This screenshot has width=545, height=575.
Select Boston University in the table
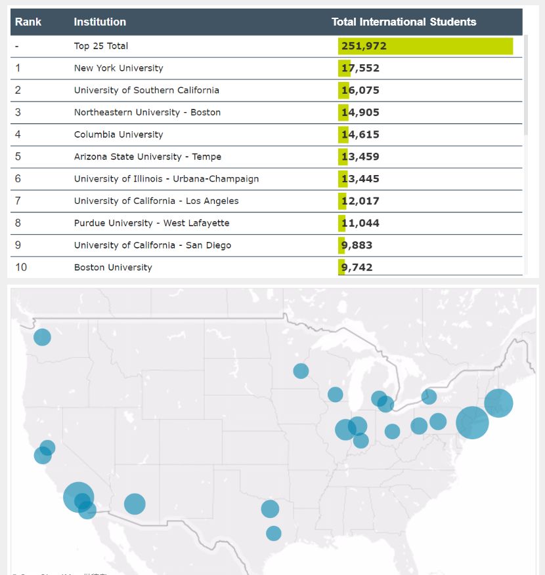click(113, 268)
